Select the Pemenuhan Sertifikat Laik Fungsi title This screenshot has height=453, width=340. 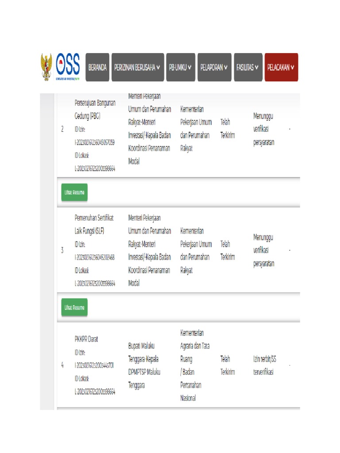tap(94, 224)
